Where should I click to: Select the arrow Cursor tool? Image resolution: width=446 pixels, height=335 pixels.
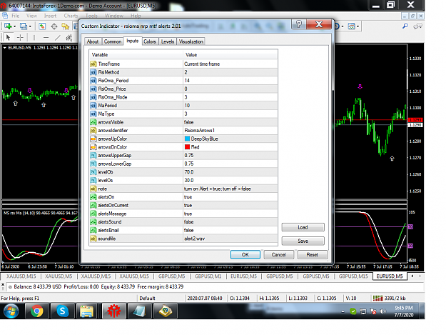[x=9, y=37]
